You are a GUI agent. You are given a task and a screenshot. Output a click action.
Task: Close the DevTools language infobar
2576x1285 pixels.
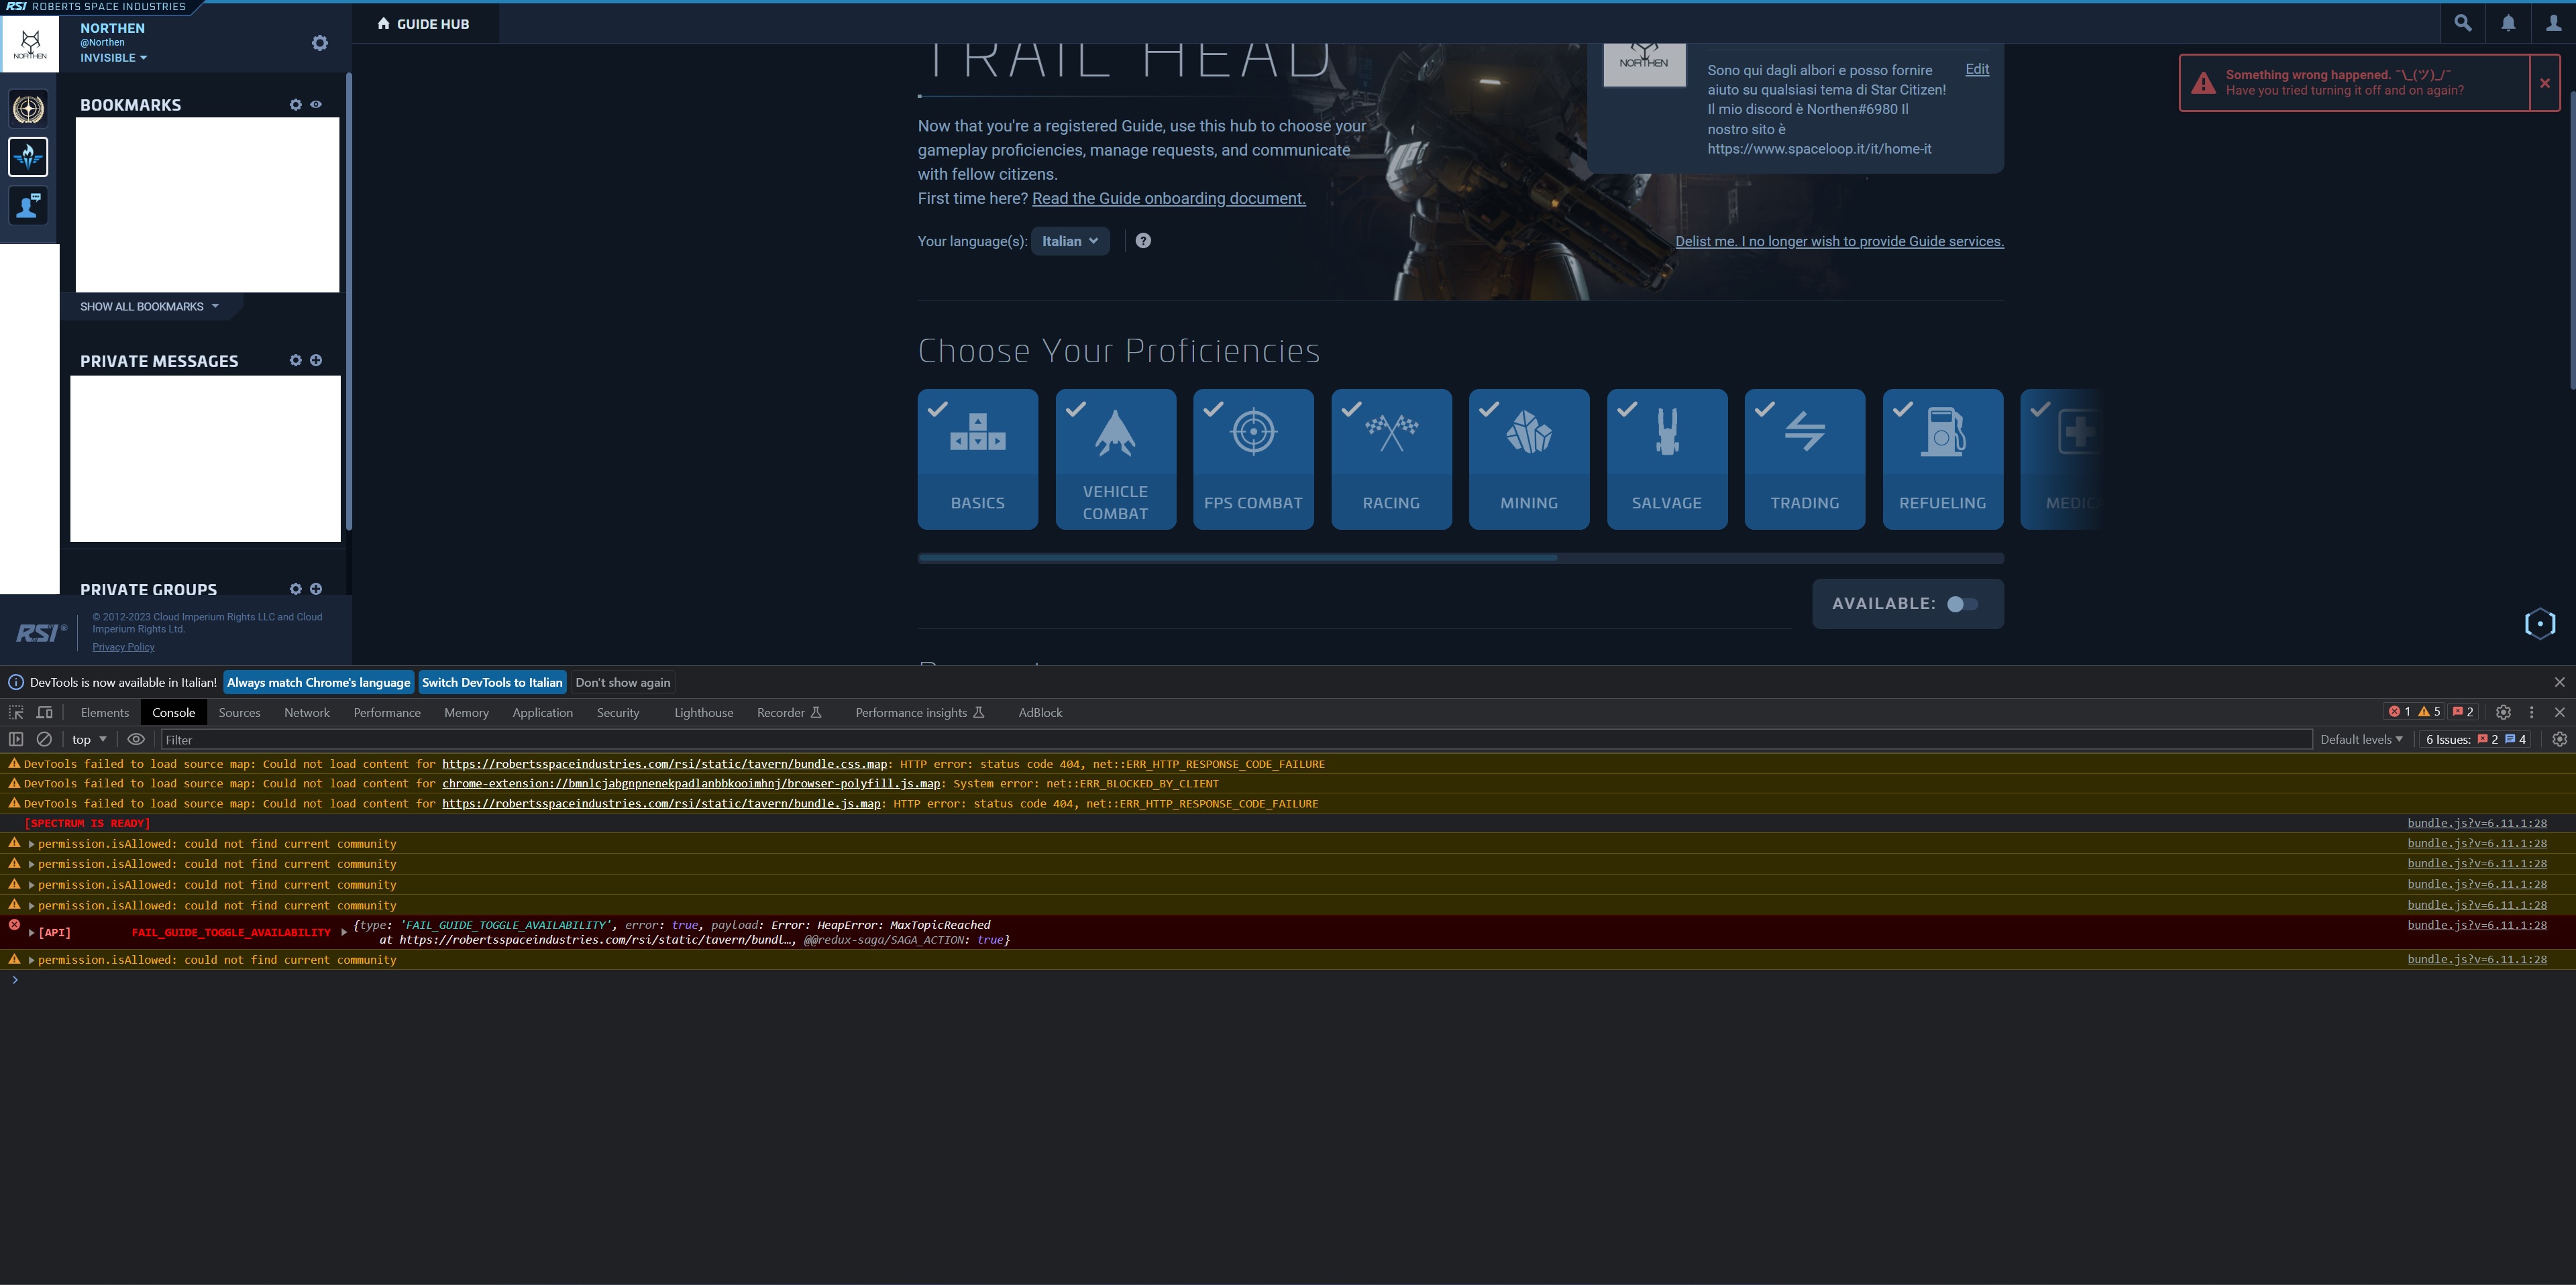[2559, 682]
